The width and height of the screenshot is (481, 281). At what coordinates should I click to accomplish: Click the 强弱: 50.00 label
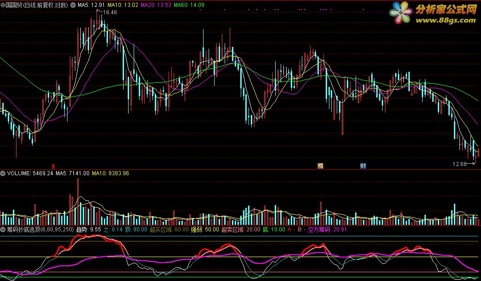point(205,229)
